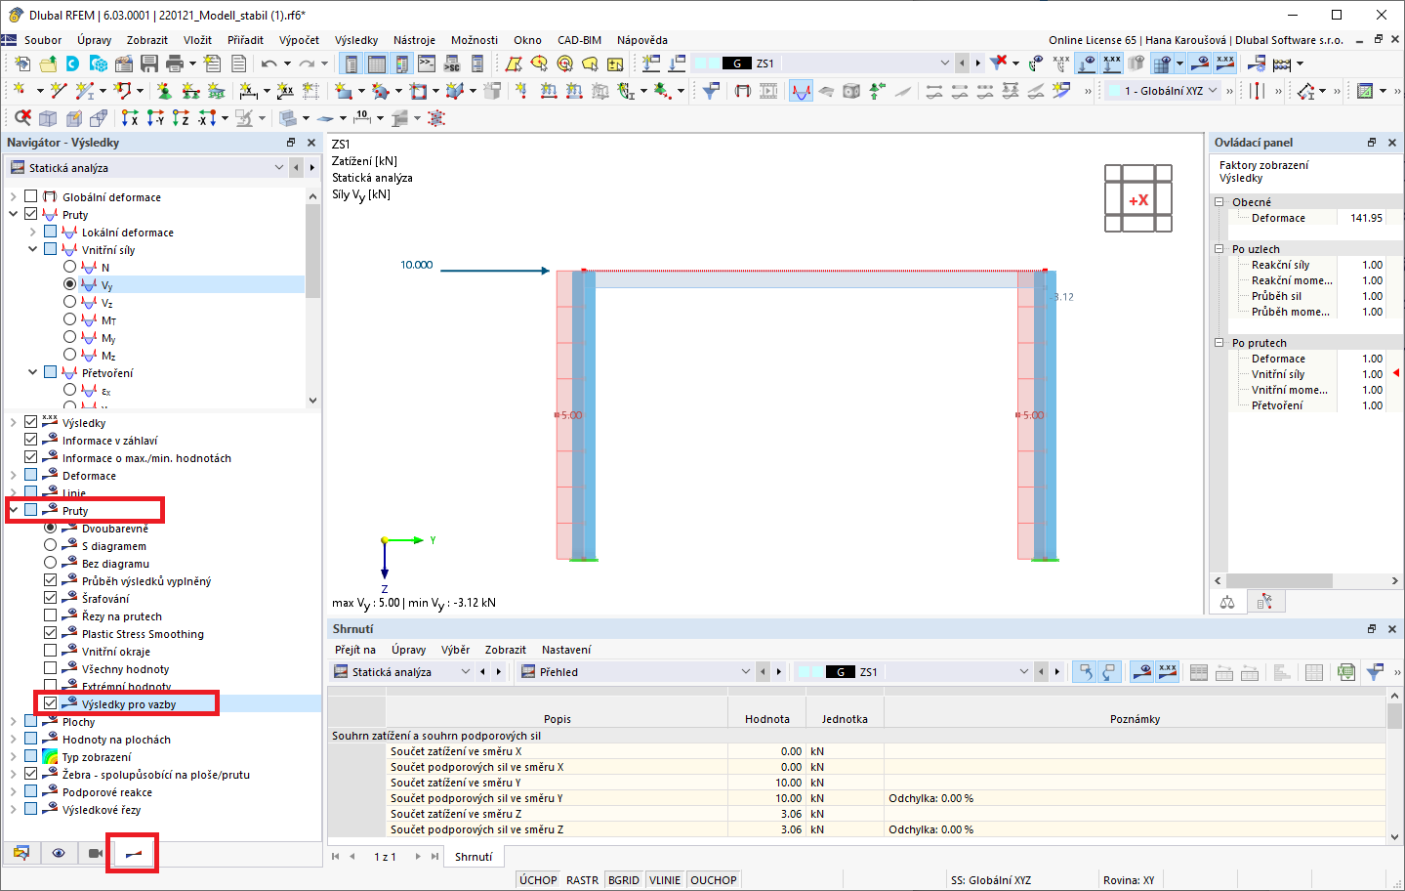Image resolution: width=1405 pixels, height=891 pixels.
Task: Click the scales balance icon in control panel
Action: (1227, 602)
